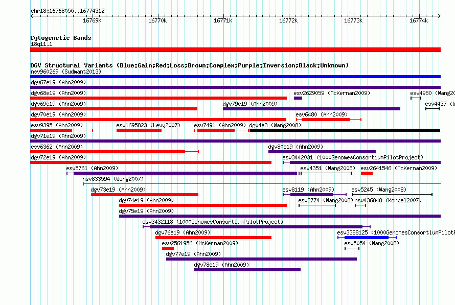Open esv7491 (Ahn2009) variant

click(220, 125)
